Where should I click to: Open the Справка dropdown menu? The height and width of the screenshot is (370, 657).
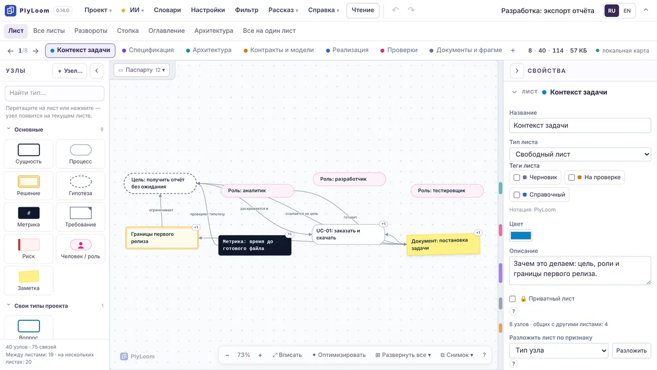pyautogui.click(x=324, y=10)
